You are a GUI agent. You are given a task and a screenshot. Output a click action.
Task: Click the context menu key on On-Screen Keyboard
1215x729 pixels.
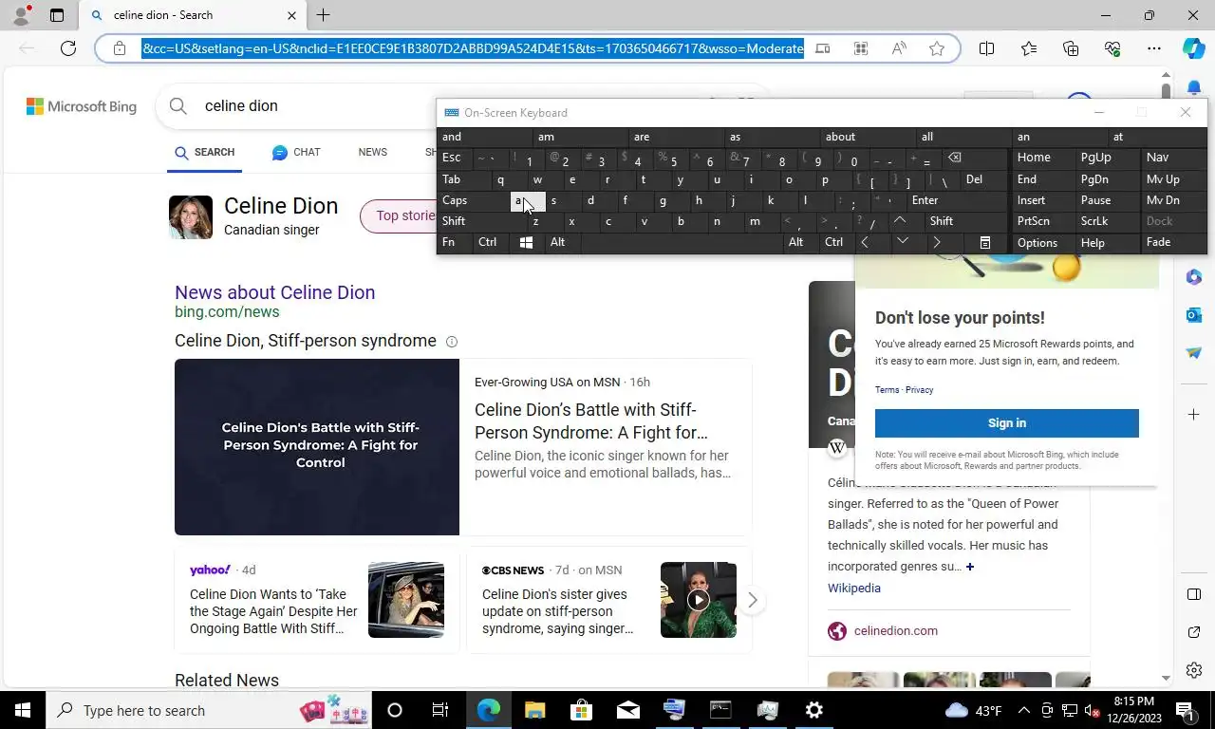985,242
